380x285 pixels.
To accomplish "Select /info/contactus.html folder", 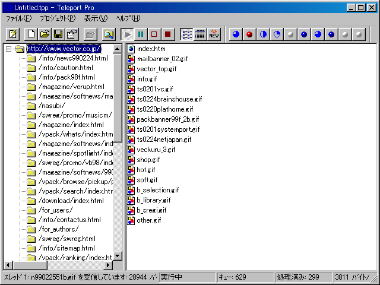I will 69,220.
